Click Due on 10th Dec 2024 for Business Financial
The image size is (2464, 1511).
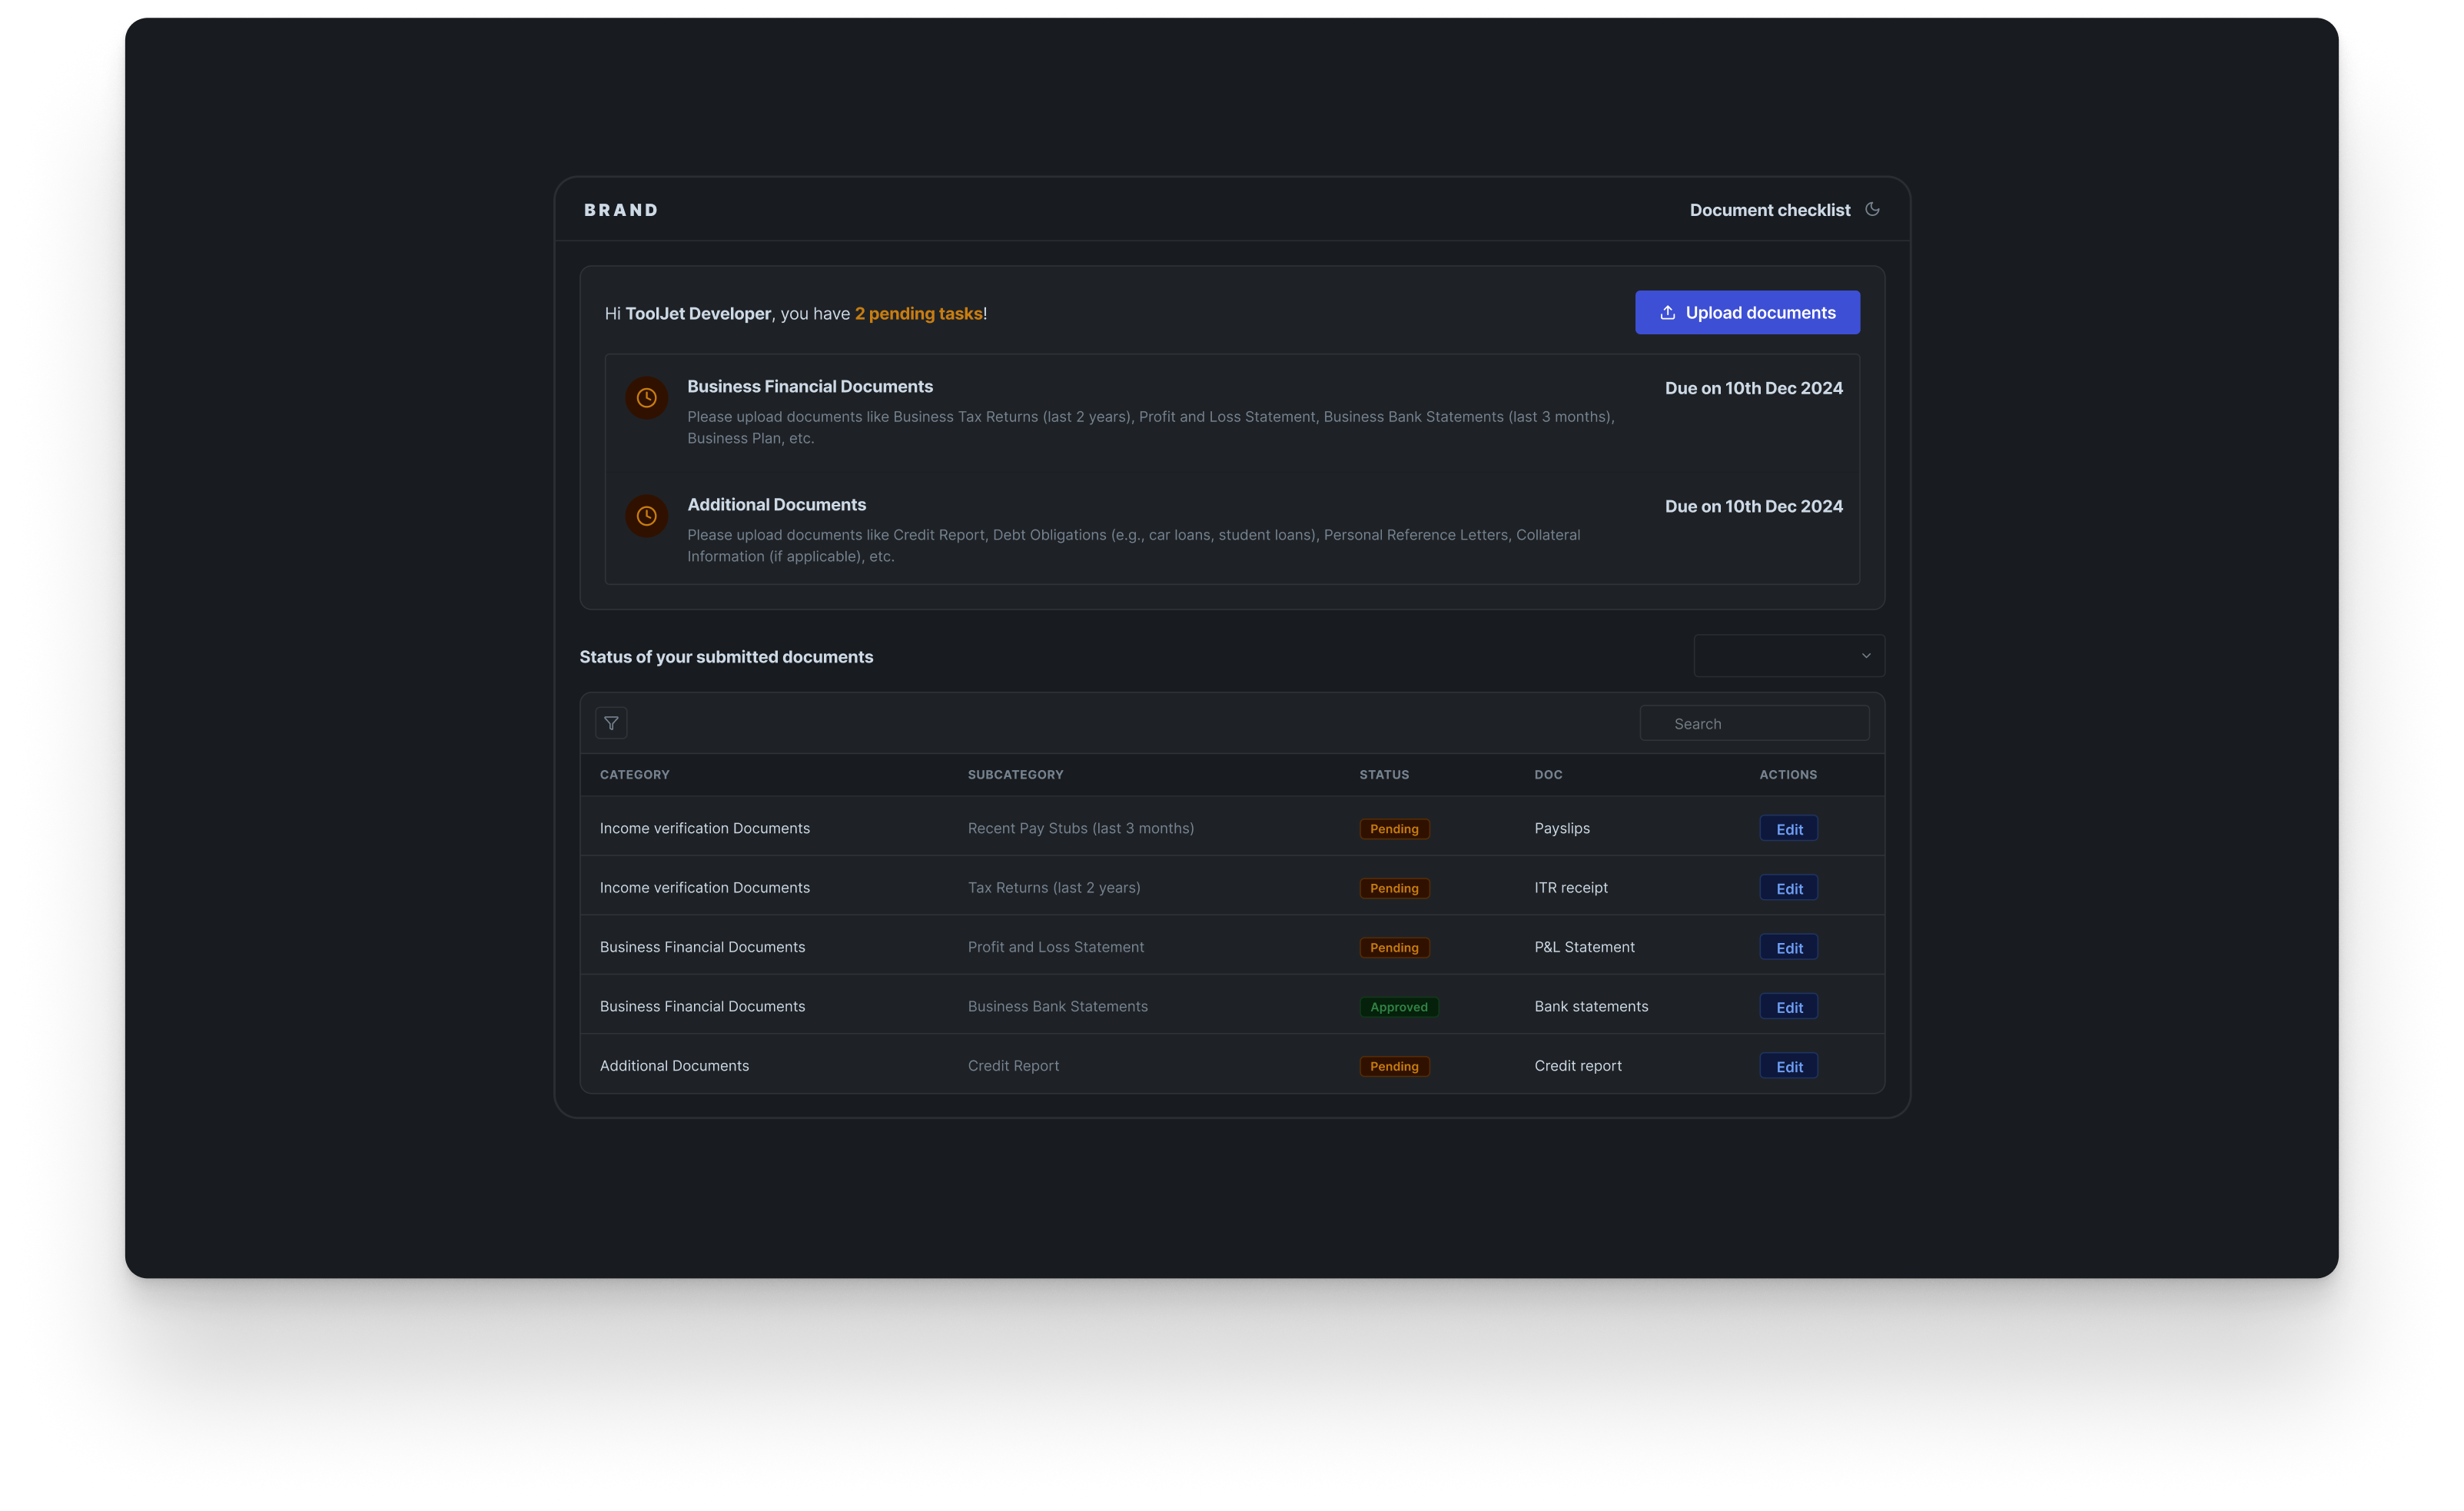click(1753, 388)
